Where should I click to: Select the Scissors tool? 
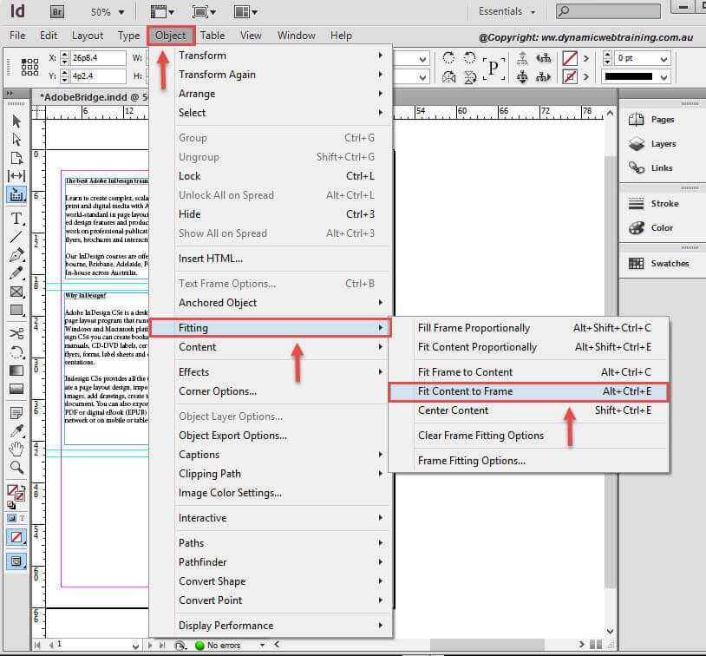16,333
